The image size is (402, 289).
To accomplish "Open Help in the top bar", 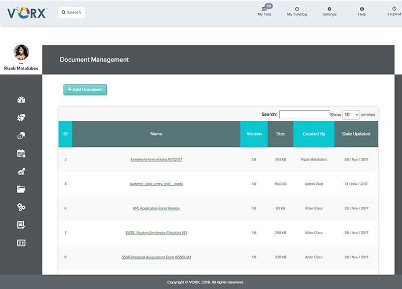I will coord(362,12).
